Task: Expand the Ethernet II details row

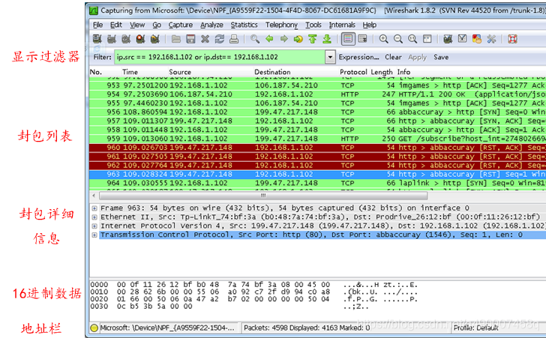Action: (x=94, y=217)
